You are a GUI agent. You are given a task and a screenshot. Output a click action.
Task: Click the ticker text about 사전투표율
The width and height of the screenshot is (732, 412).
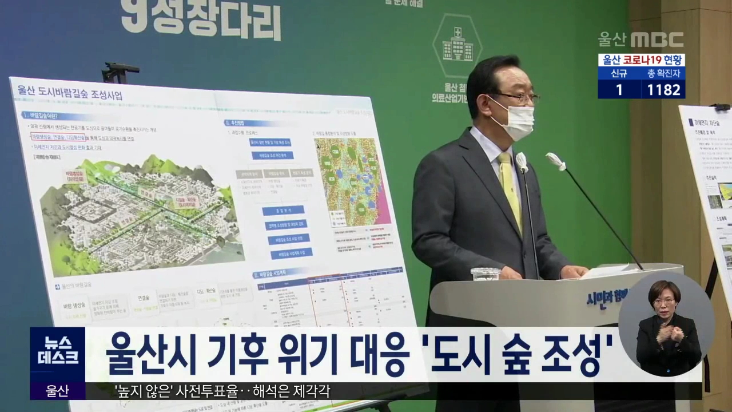pyautogui.click(x=222, y=391)
